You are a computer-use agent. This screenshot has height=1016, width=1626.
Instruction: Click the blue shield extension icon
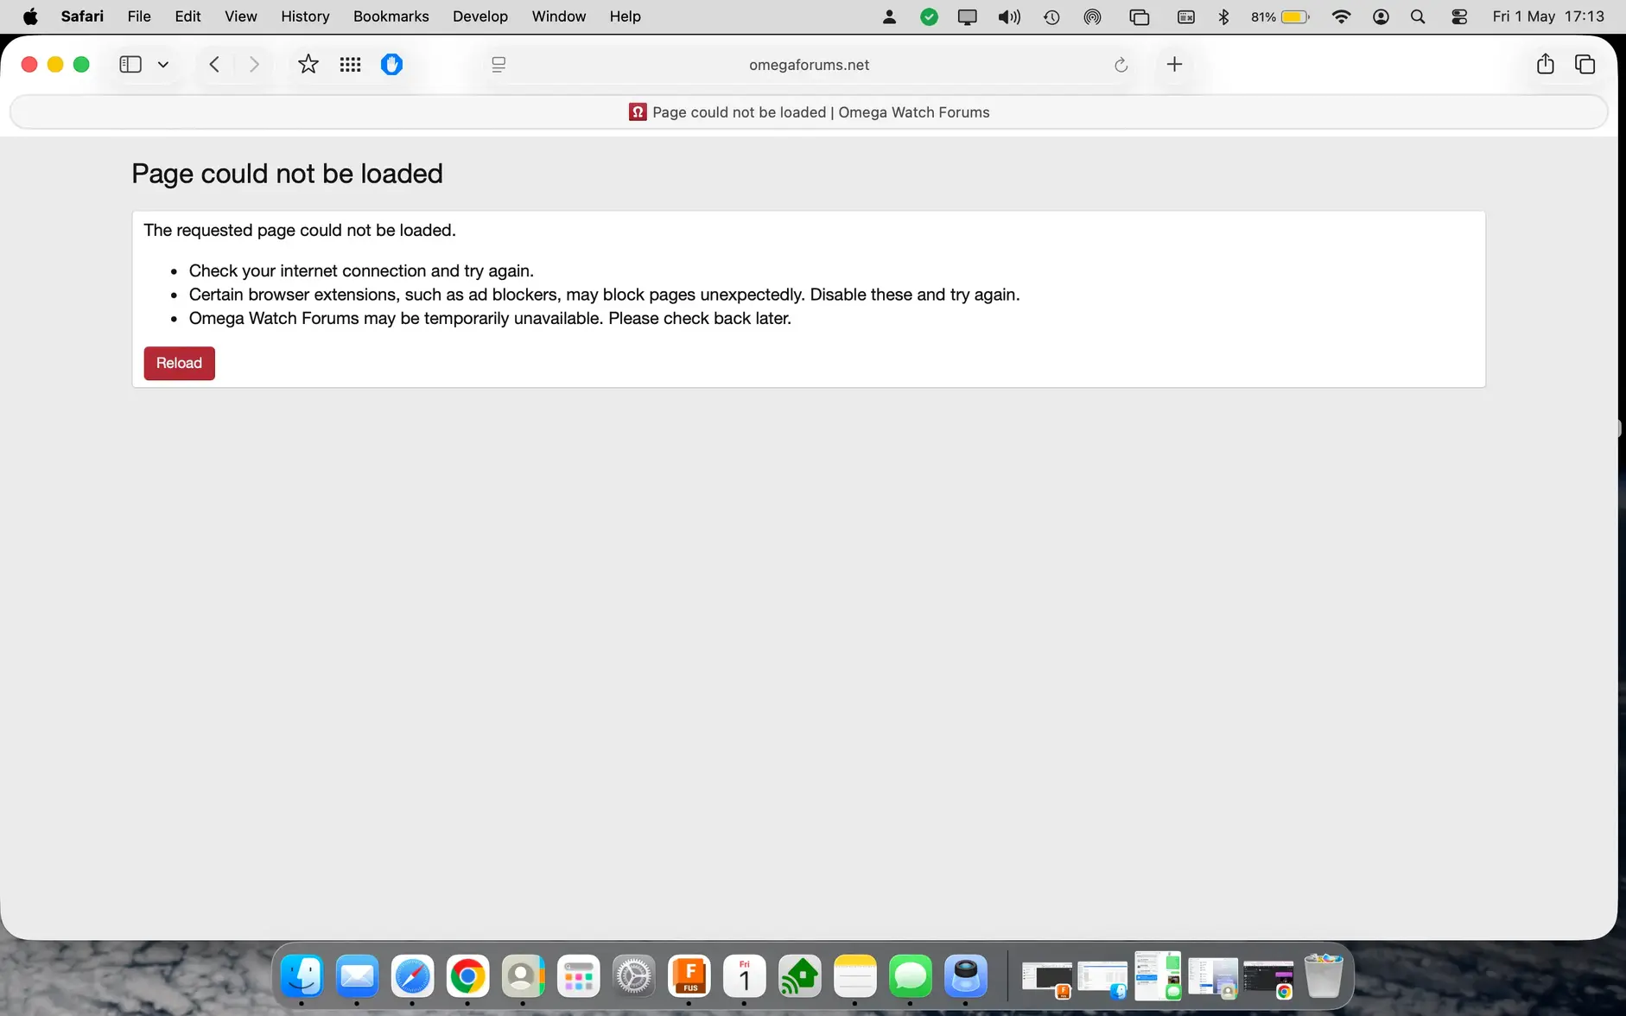click(391, 65)
